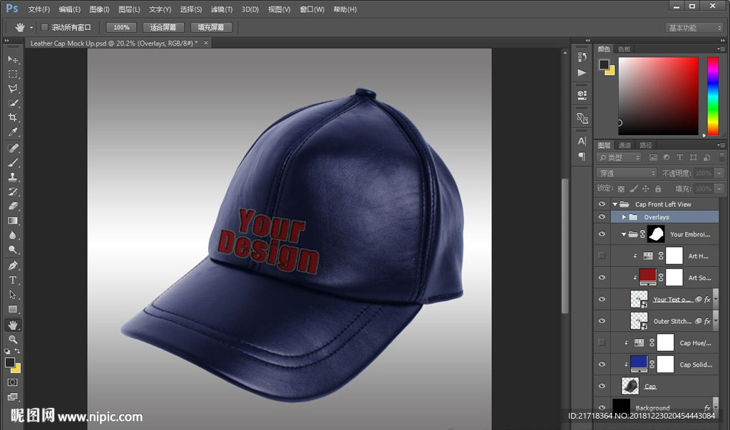Select the Eraser tool
This screenshot has height=430, width=730.
pyautogui.click(x=13, y=206)
